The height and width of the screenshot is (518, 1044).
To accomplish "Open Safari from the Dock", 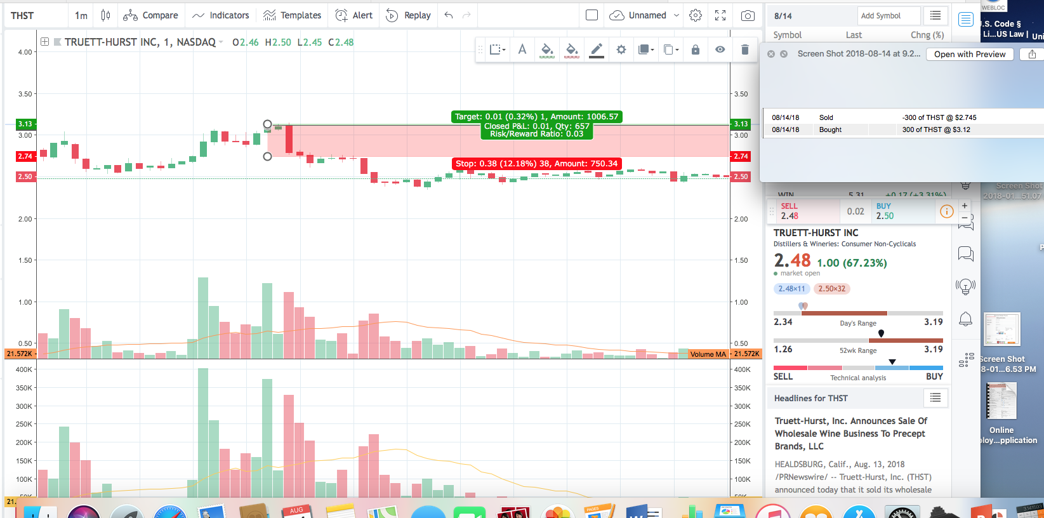I will coord(170,512).
